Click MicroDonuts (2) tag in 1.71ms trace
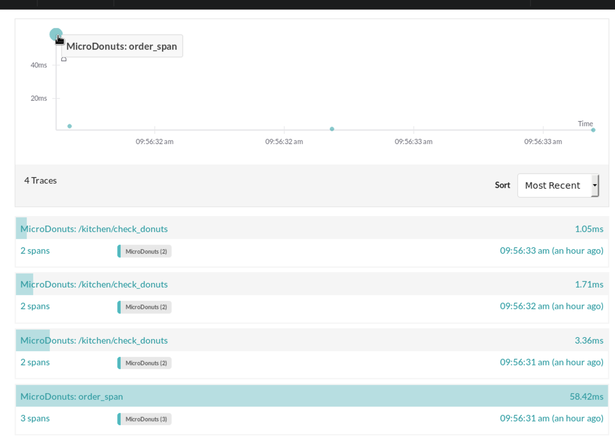 click(146, 307)
